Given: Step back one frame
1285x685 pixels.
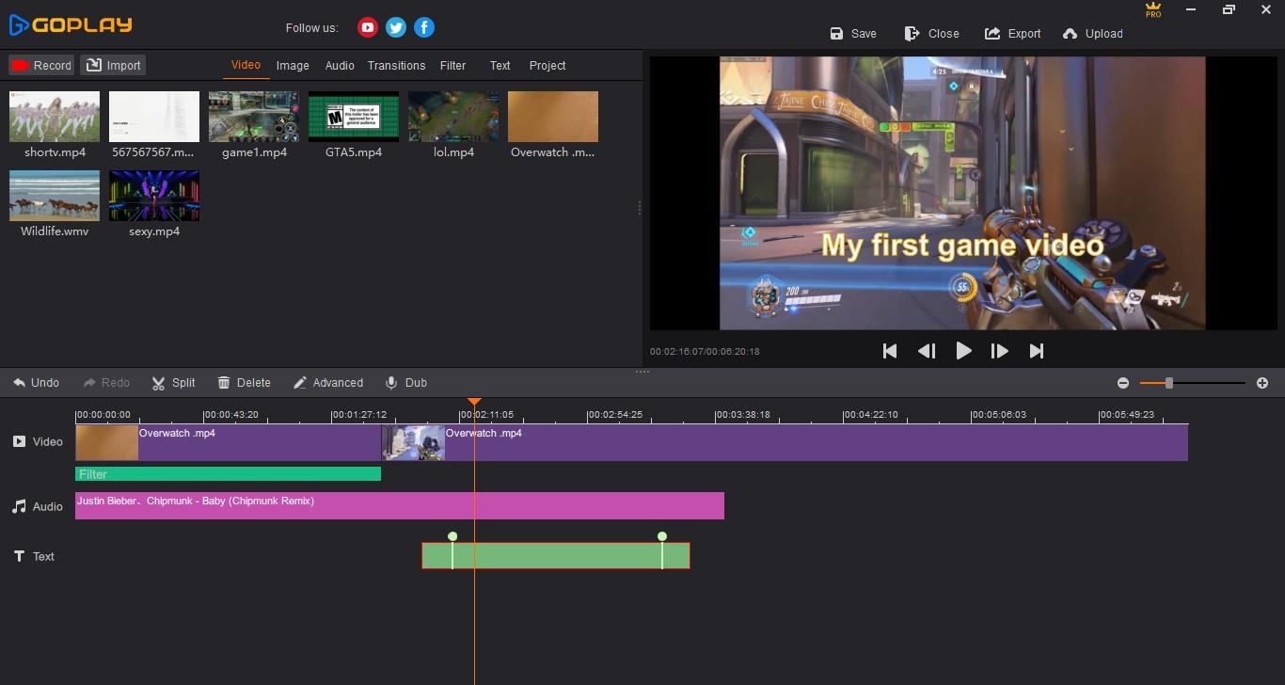Looking at the screenshot, I should (927, 351).
